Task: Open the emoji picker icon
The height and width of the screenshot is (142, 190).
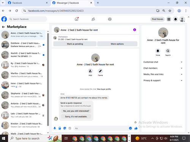Action: point(130,128)
